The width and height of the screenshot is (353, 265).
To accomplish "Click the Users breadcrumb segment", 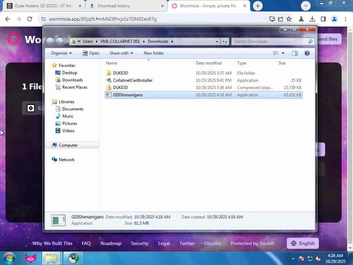I will click(88, 41).
